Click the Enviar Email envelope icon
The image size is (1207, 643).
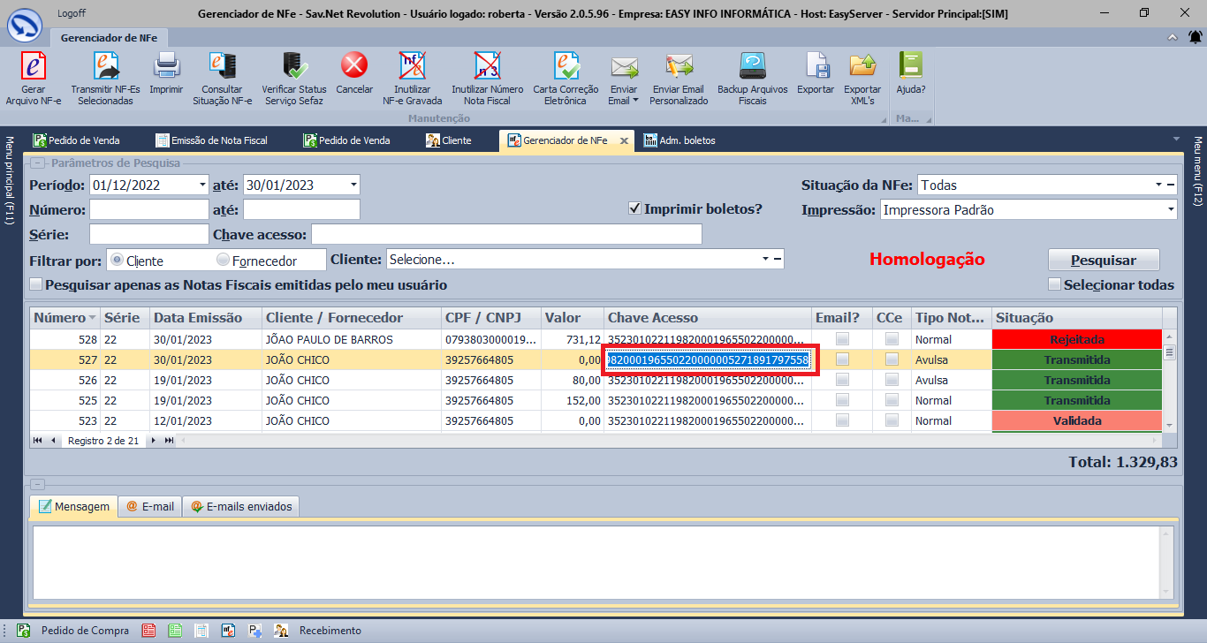pos(624,66)
